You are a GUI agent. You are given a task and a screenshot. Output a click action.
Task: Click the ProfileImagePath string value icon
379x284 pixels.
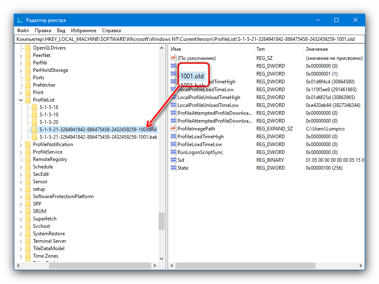(x=173, y=129)
